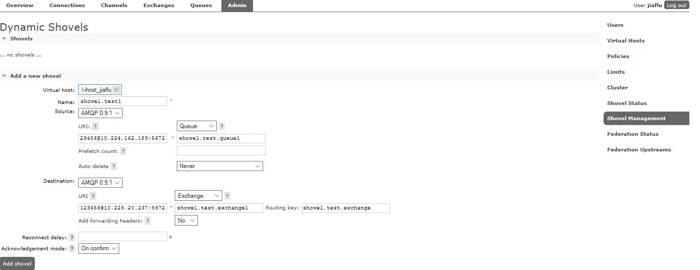
Task: Switch to the Queues tab
Action: pyautogui.click(x=201, y=6)
